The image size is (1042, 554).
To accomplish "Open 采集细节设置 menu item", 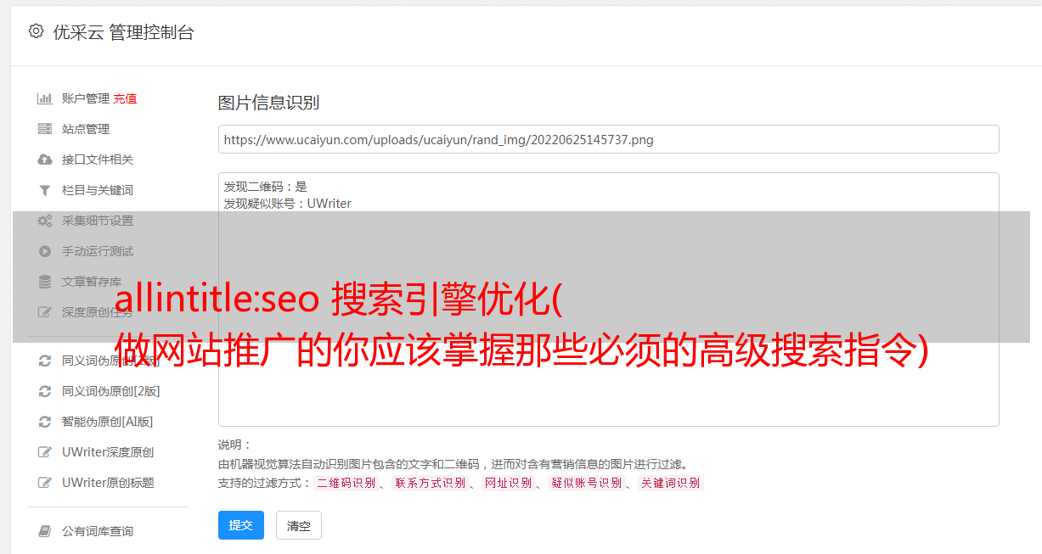I will pyautogui.click(x=98, y=221).
